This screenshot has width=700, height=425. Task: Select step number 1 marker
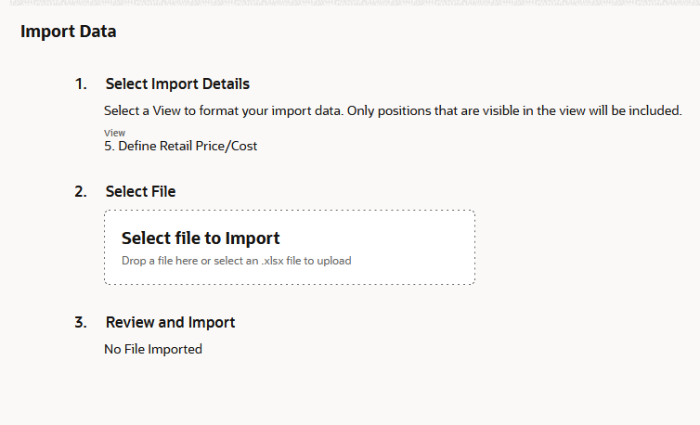point(81,84)
